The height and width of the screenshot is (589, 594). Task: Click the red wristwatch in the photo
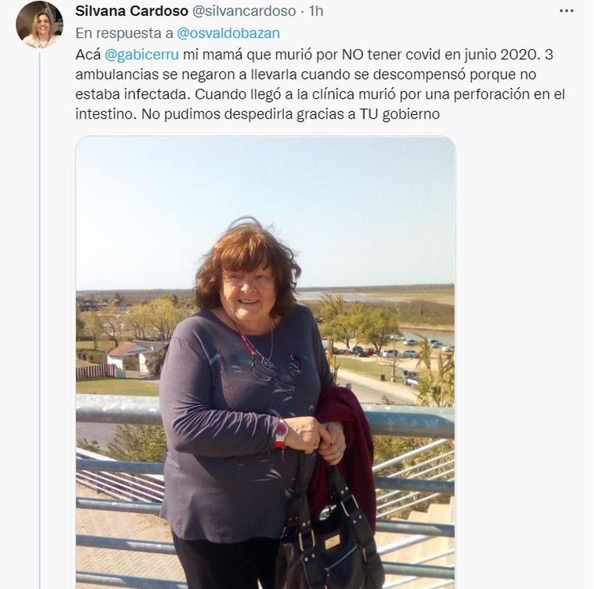tap(281, 432)
